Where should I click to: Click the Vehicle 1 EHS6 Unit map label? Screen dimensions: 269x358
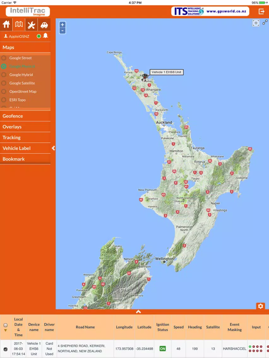[166, 72]
